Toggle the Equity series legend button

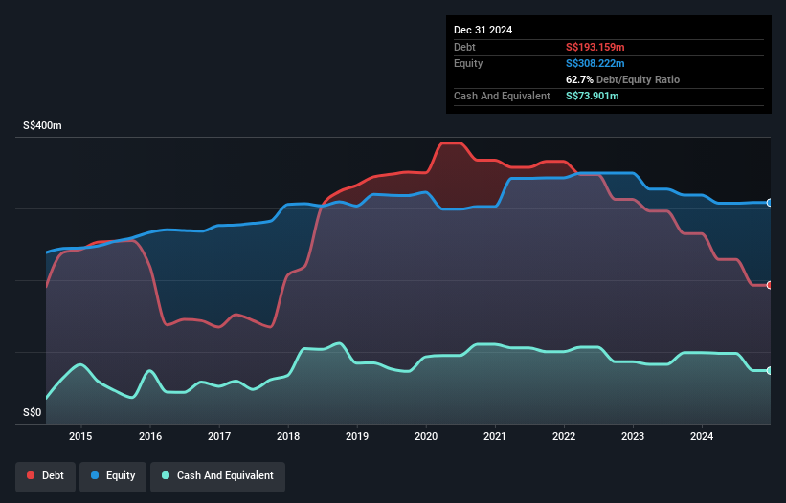113,476
